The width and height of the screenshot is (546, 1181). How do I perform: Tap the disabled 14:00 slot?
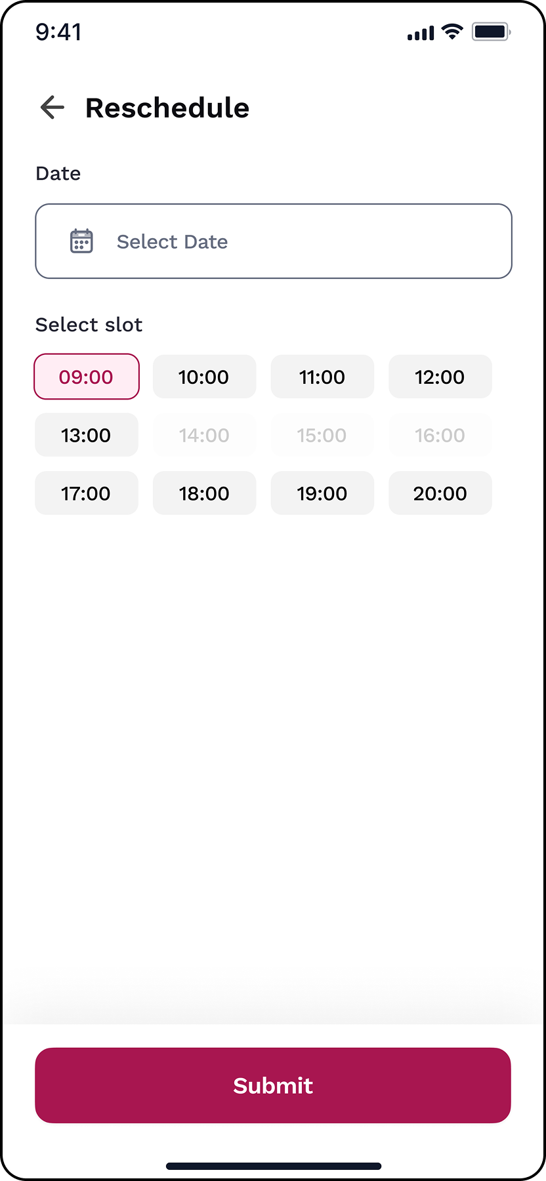pos(204,435)
